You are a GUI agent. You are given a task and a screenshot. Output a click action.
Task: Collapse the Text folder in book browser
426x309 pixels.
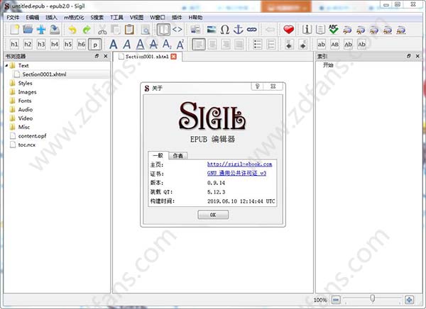tap(6, 65)
